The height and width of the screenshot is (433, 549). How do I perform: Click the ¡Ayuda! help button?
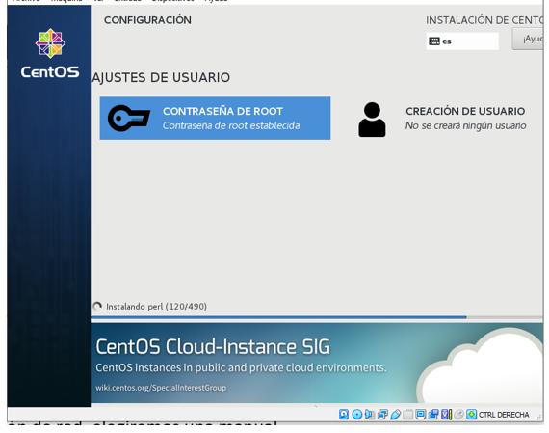pos(528,39)
